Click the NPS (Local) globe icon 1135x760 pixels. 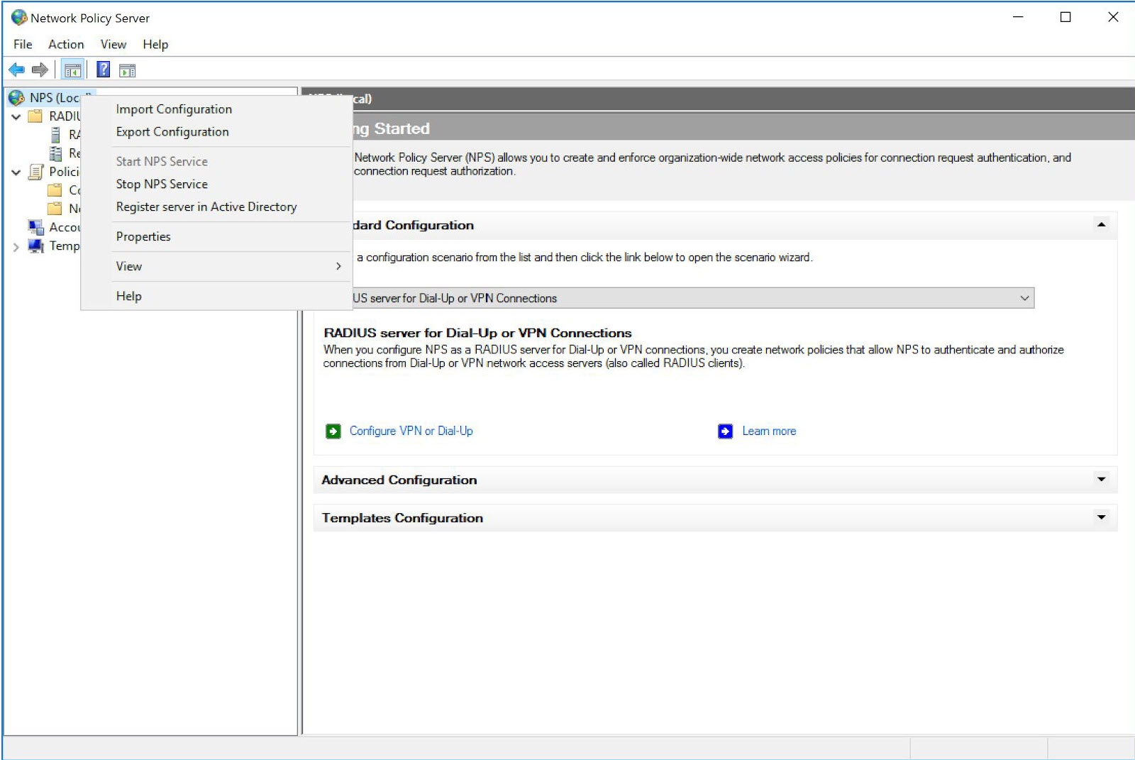pyautogui.click(x=17, y=98)
